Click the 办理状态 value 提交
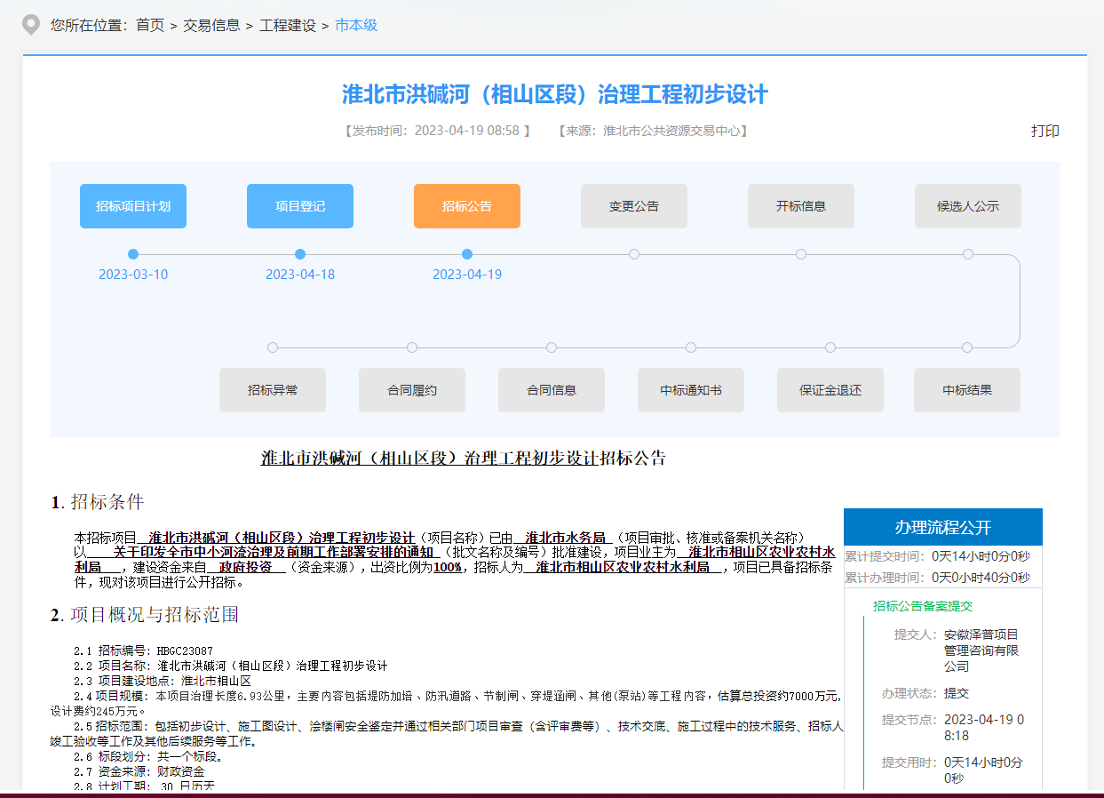 (957, 693)
